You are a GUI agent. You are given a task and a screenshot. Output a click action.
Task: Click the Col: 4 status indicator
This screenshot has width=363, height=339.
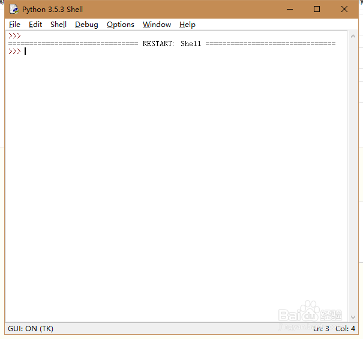coord(345,329)
